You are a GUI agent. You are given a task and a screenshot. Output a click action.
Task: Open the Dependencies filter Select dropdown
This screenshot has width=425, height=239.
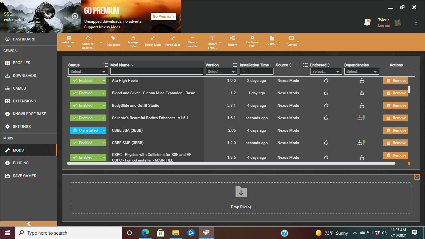point(362,72)
